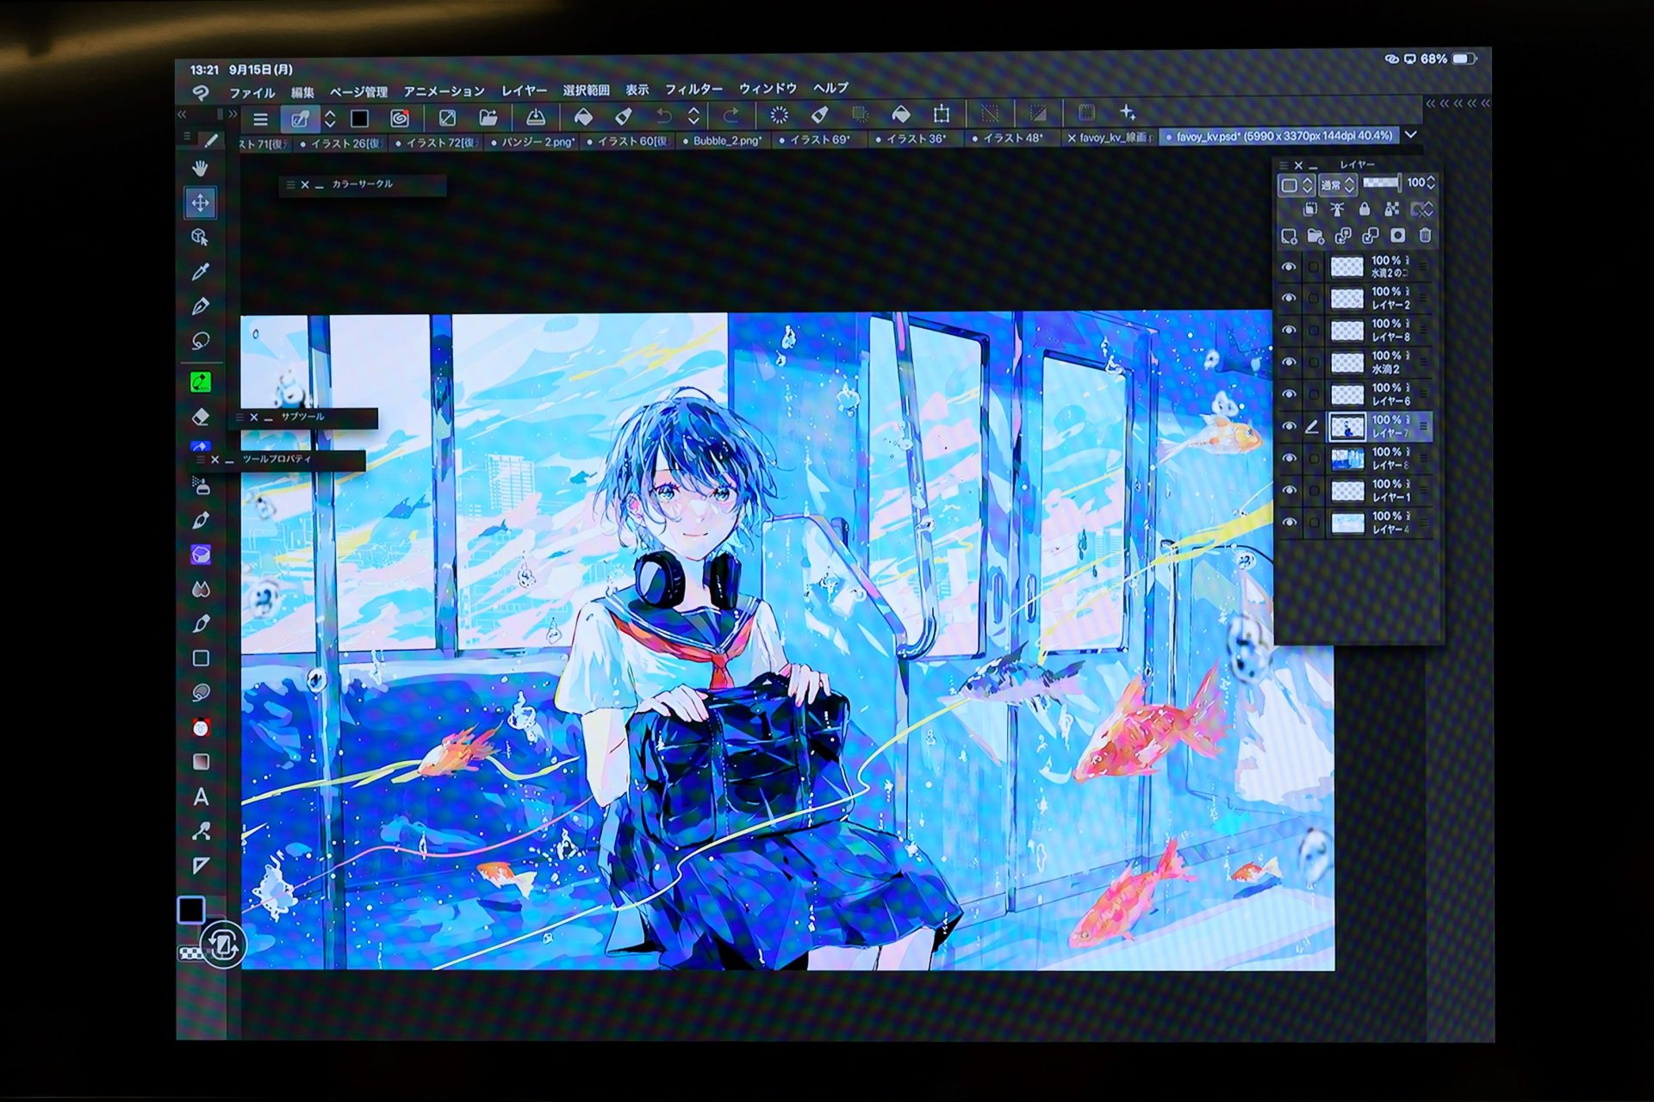Open the 通常 blending mode dropdown
The height and width of the screenshot is (1102, 1654).
pyautogui.click(x=1337, y=184)
